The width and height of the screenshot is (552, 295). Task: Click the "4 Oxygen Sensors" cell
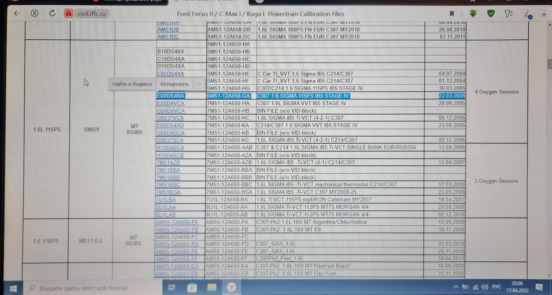(497, 92)
